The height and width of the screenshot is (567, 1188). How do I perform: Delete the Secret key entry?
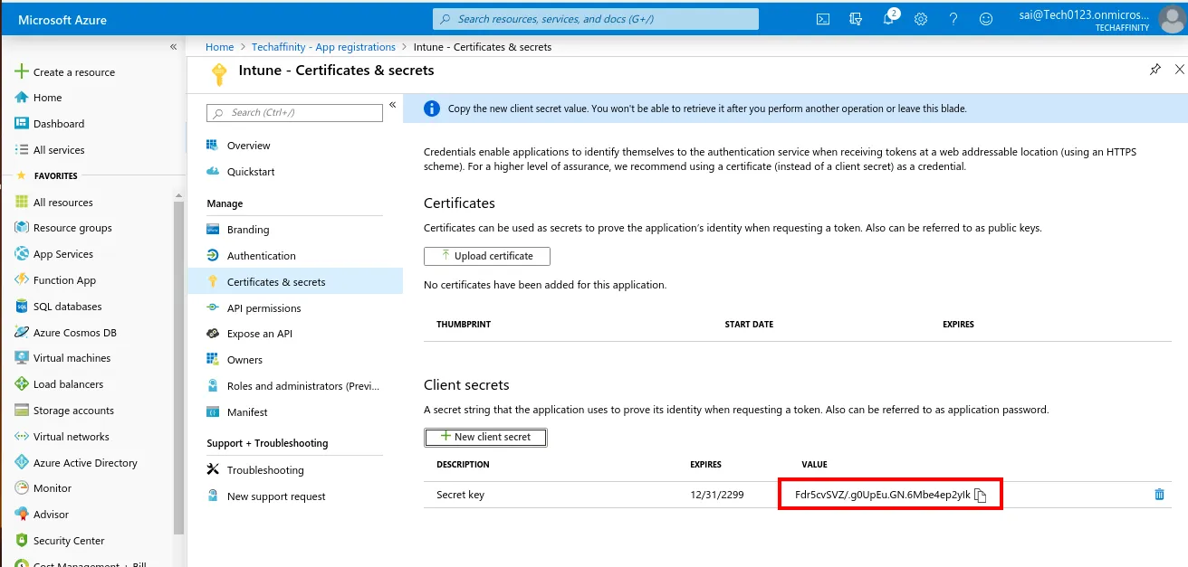pyautogui.click(x=1159, y=495)
